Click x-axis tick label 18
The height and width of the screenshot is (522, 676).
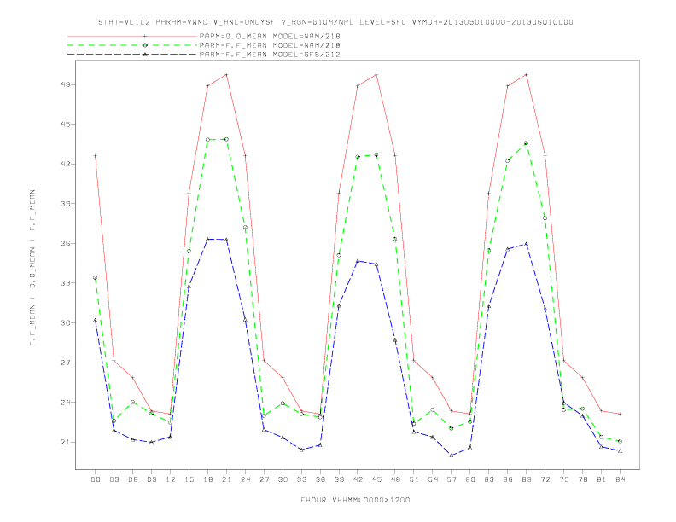click(x=207, y=479)
